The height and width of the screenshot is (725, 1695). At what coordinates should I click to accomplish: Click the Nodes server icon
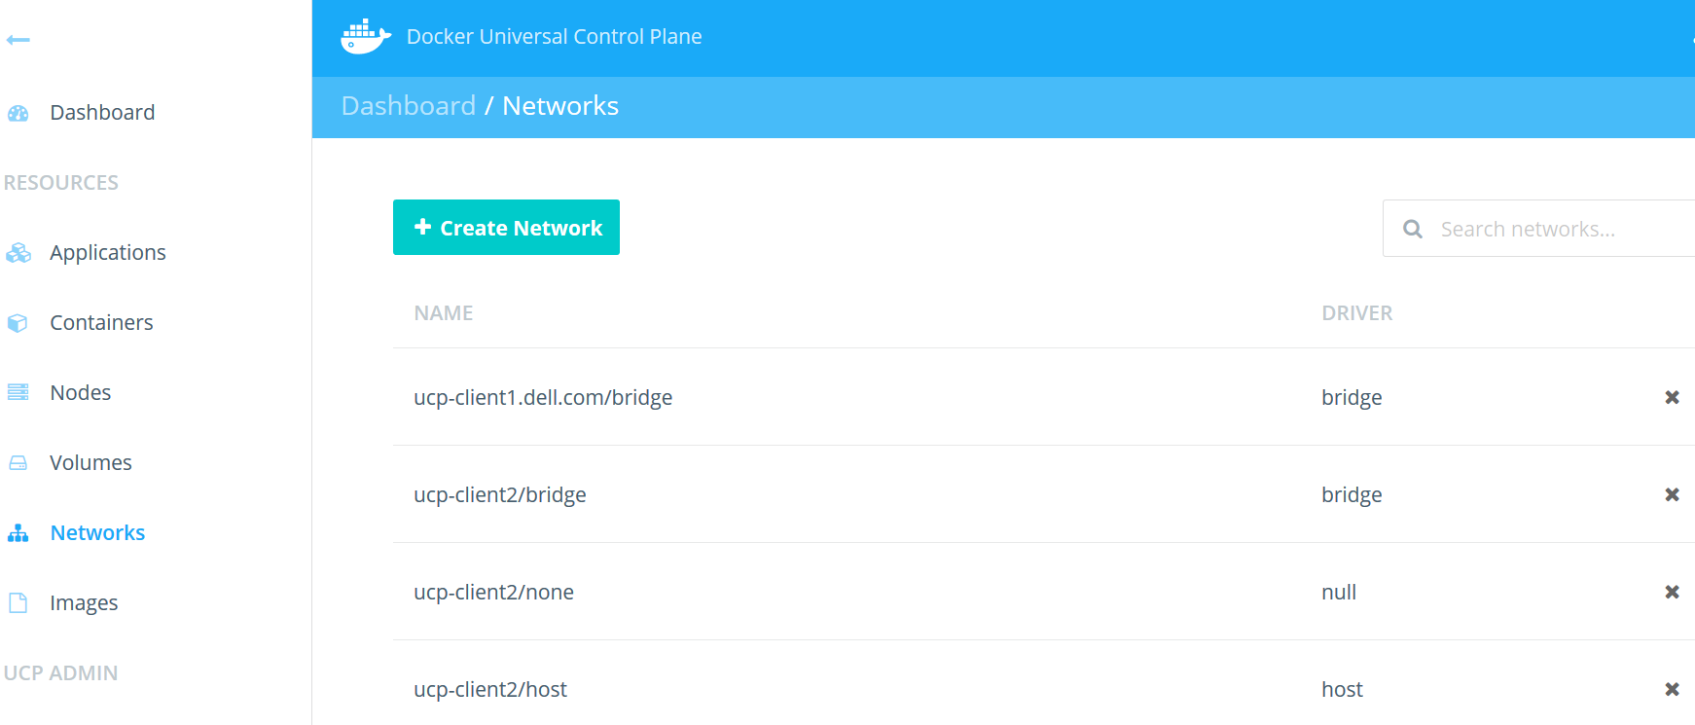pos(18,393)
